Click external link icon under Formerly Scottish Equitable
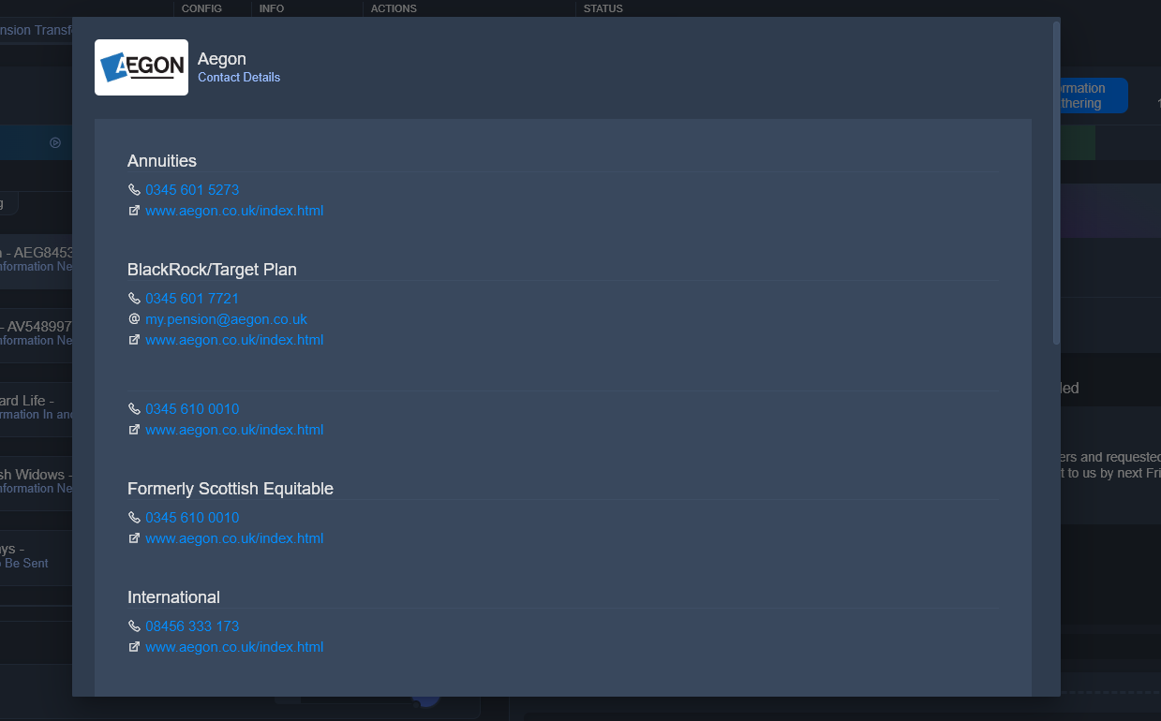 134,538
